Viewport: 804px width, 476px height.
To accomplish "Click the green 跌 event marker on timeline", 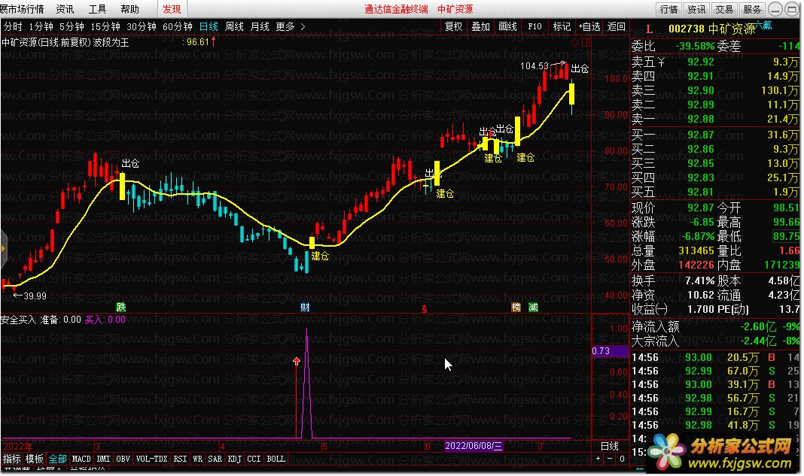I will (120, 308).
